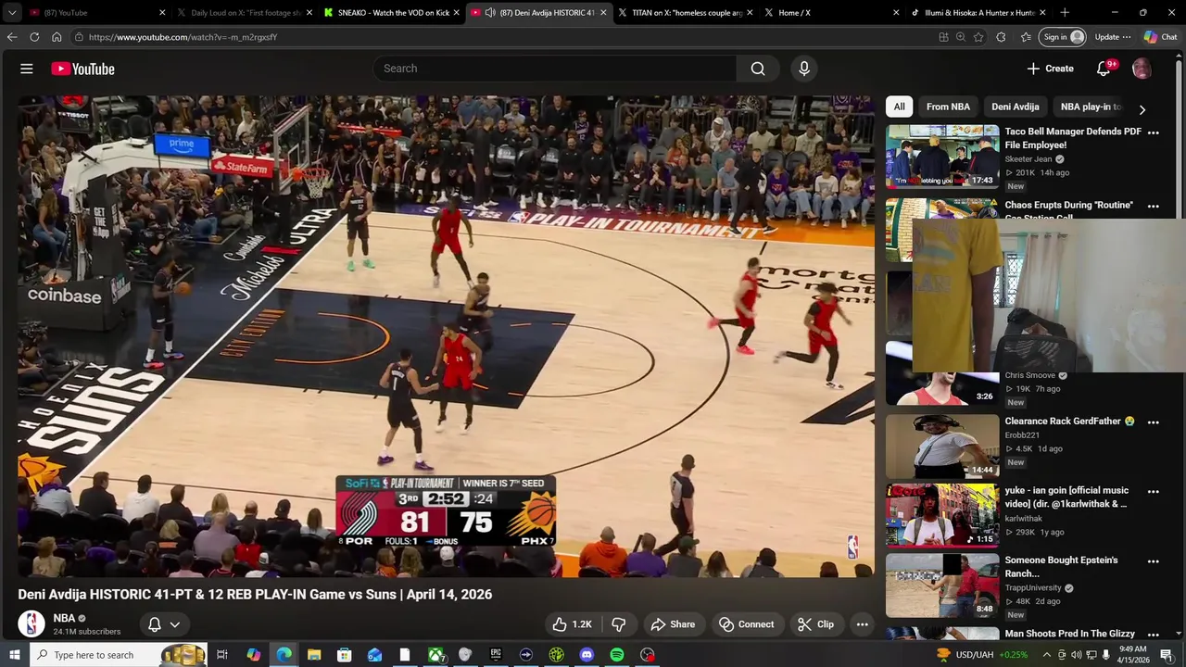Go back using browser back arrow
1186x667 pixels.
pos(11,37)
